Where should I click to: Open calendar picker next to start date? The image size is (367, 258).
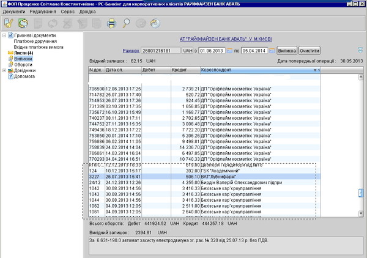(x=229, y=51)
